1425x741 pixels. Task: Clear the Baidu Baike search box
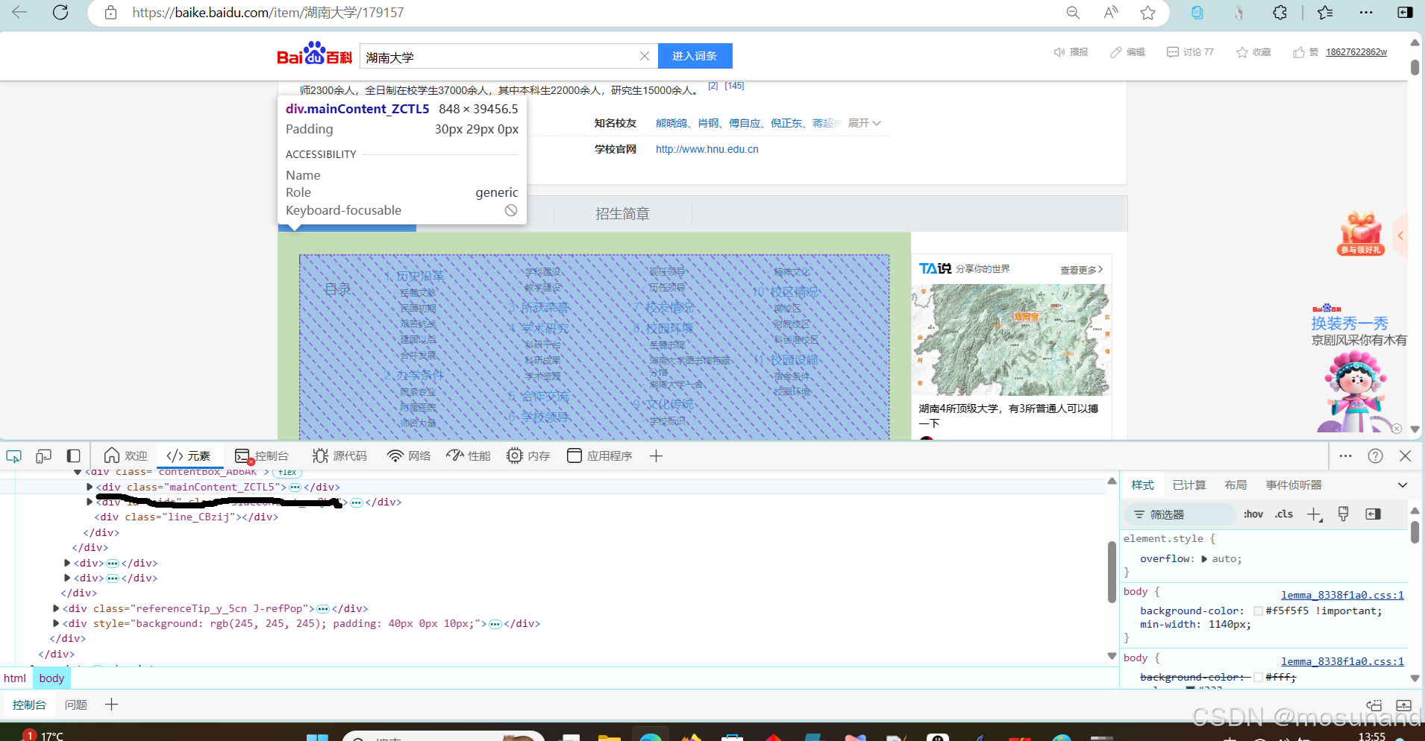tap(645, 56)
